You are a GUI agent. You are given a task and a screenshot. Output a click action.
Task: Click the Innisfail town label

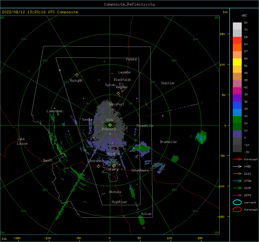[x=116, y=104]
